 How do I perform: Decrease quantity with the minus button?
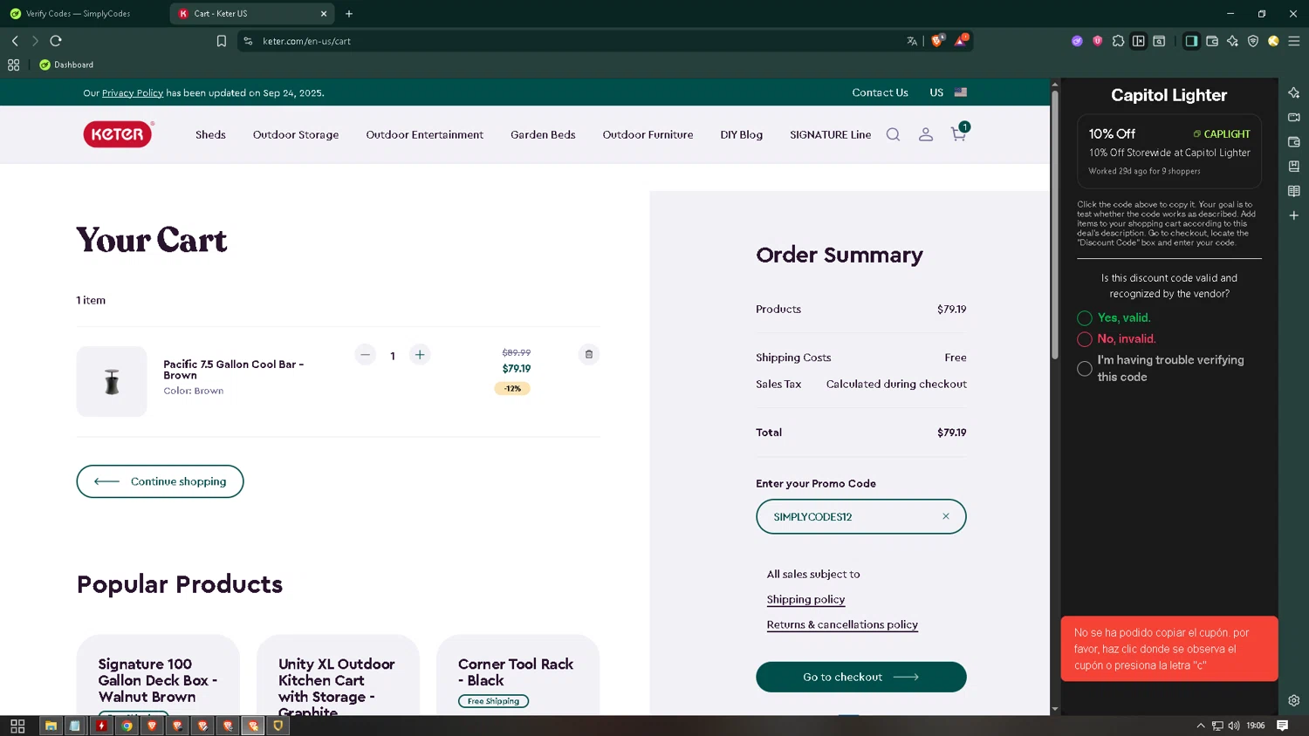(366, 354)
